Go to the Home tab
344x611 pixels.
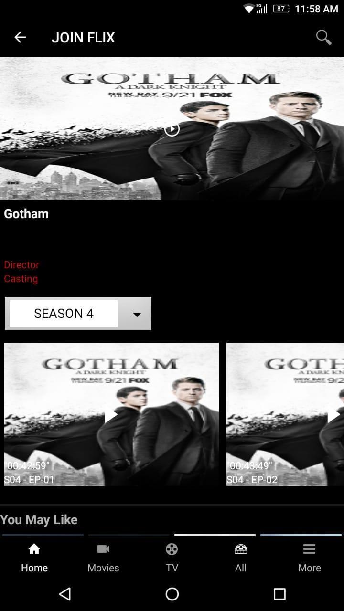[x=34, y=558]
